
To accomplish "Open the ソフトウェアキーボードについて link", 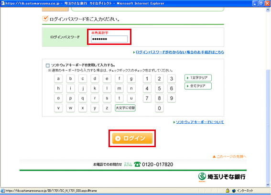I will tap(200, 122).
